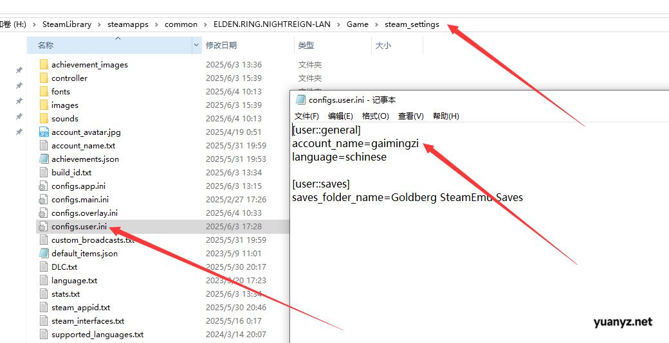Click the 2025/6/3 17:28 date of configs.user.ini
This screenshot has width=669, height=343.
click(234, 226)
